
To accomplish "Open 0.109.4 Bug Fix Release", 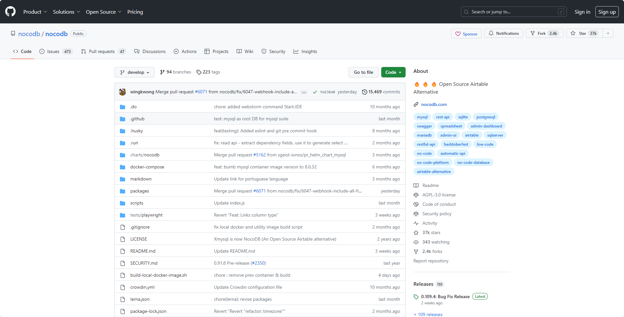I will [x=445, y=297].
